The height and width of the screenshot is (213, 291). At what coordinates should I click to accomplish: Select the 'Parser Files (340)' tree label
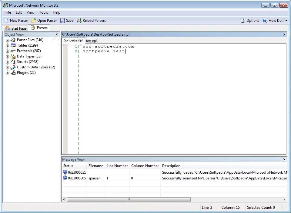tap(30, 40)
